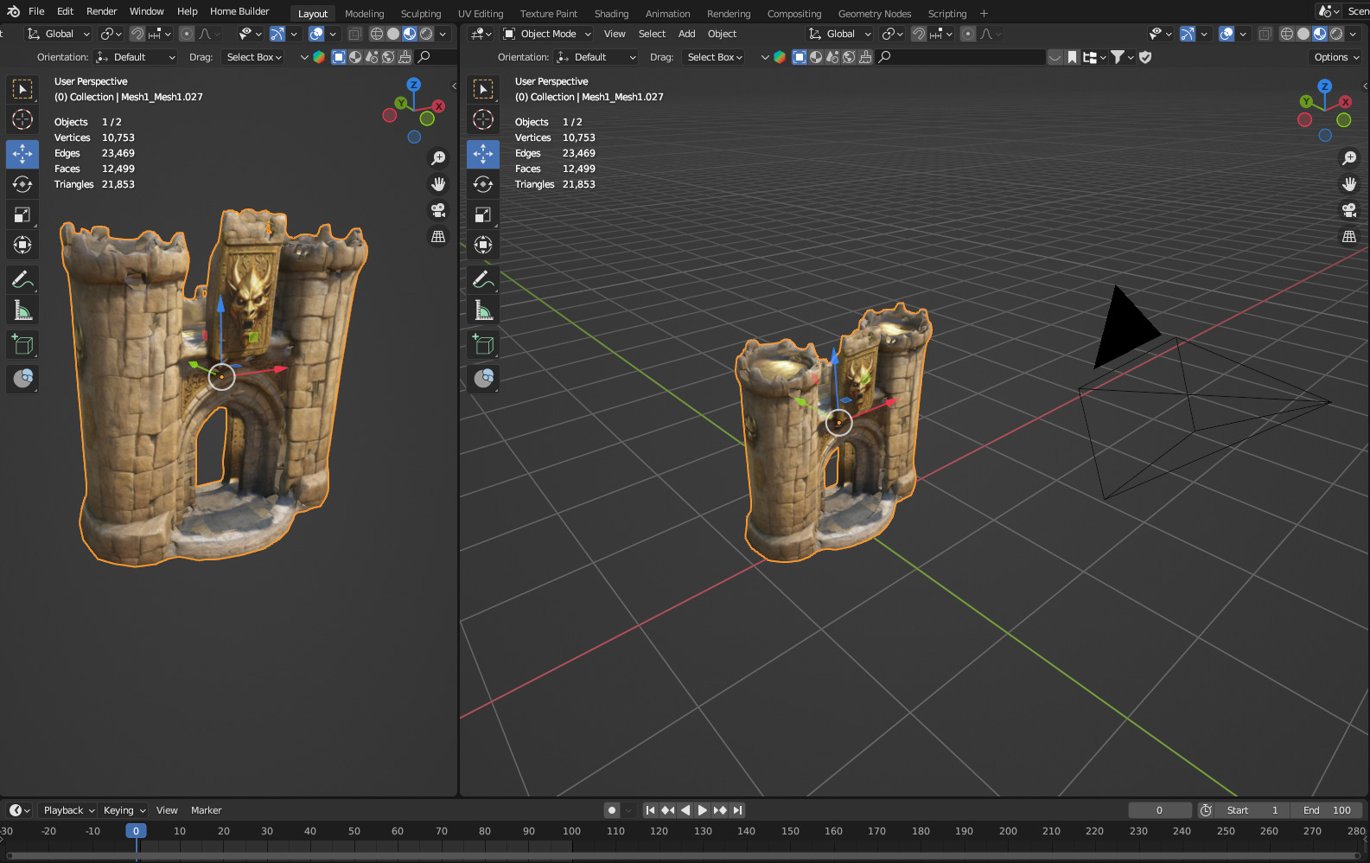
Task: Select wireframe shading in right viewport header
Action: 1287,34
